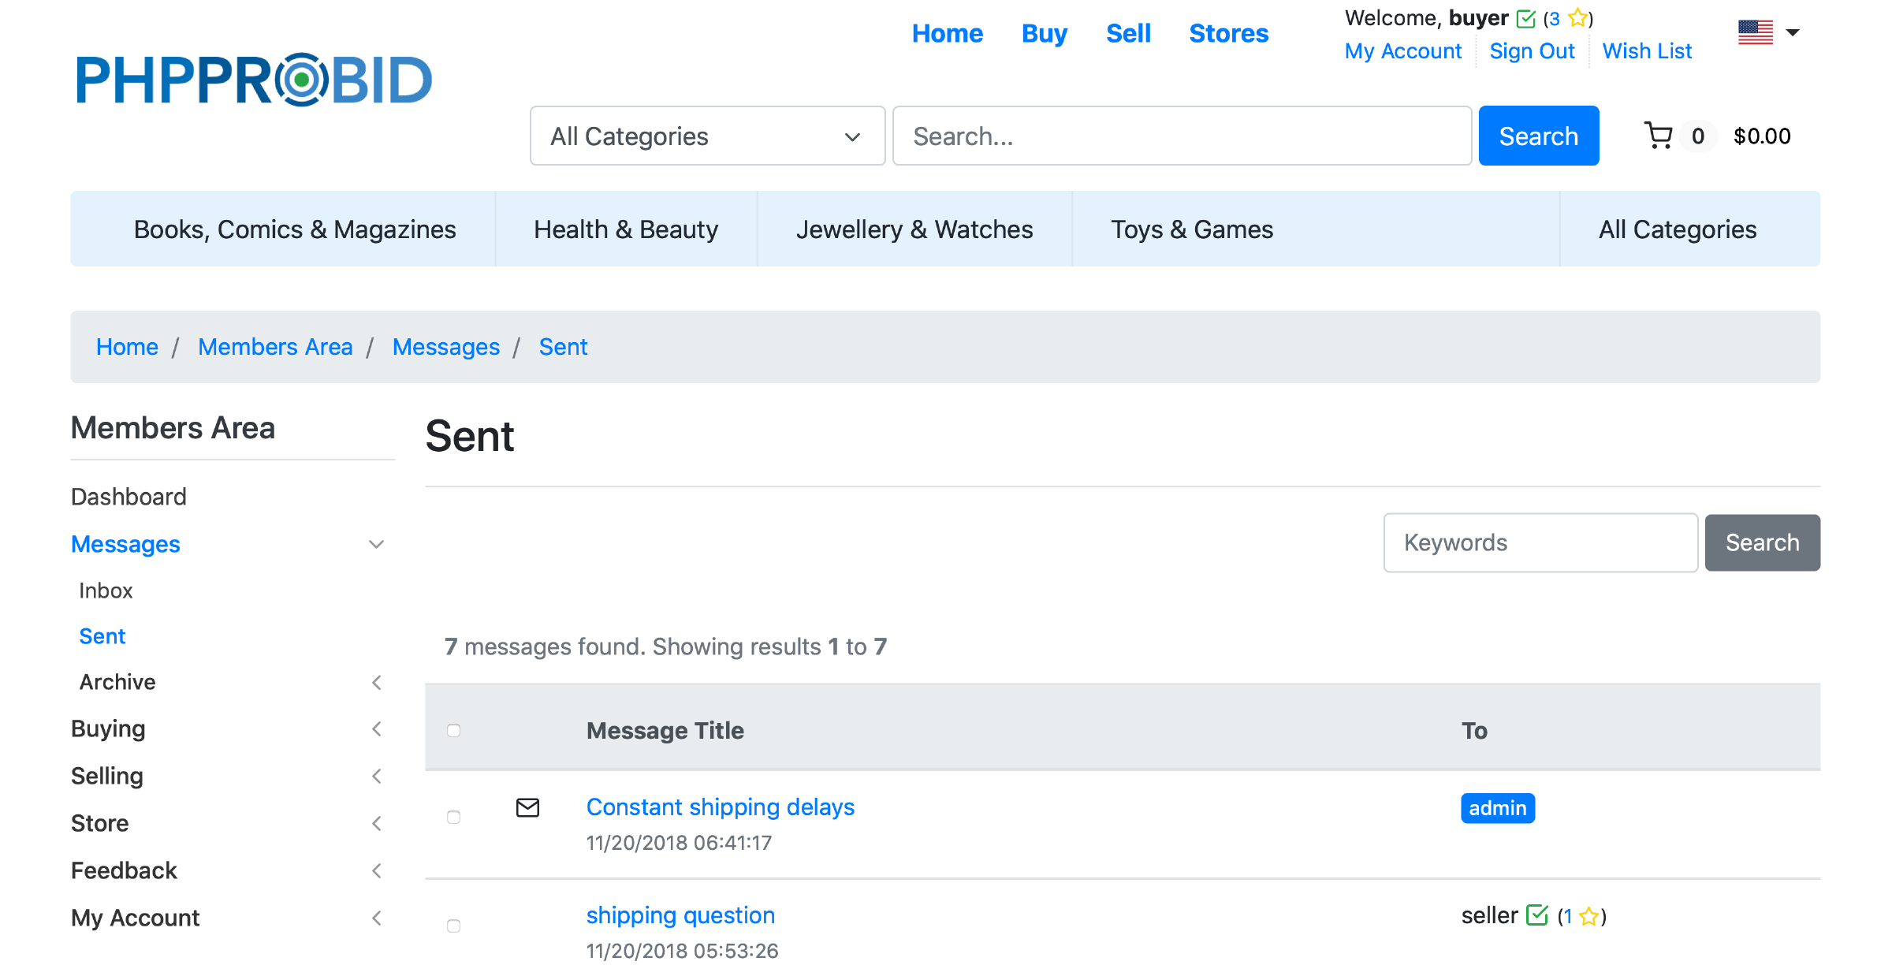The height and width of the screenshot is (965, 1892).
Task: Open the All Categories search dropdown
Action: pos(707,136)
